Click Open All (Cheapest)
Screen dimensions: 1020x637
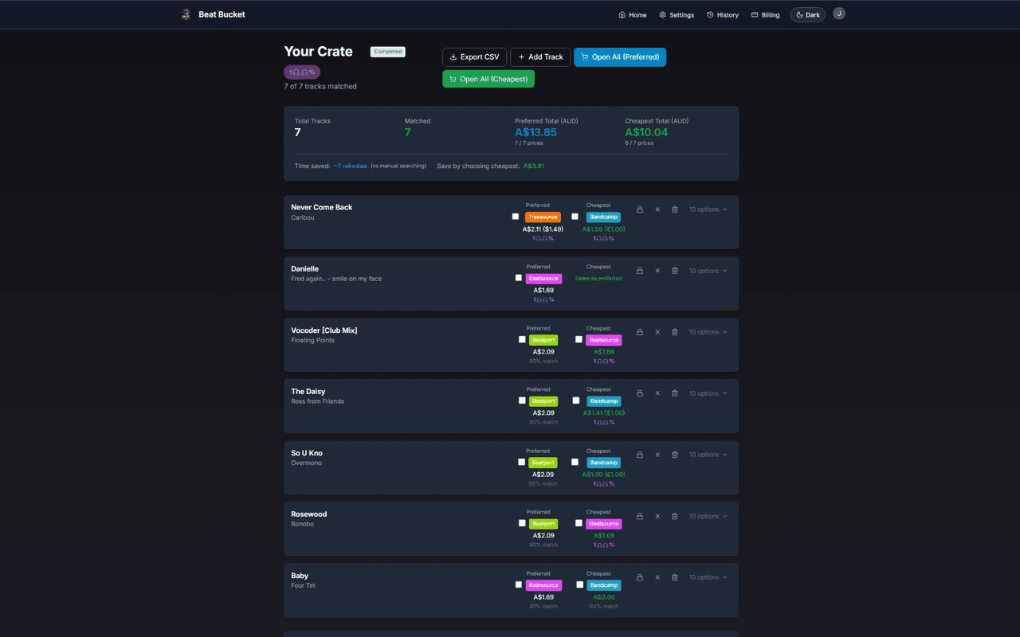[488, 79]
